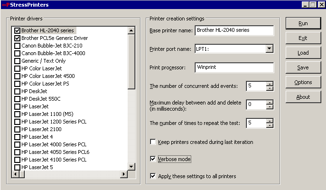This screenshot has width=326, height=190.
Task: Decrease the number of concurrent add events
Action: (x=270, y=88)
